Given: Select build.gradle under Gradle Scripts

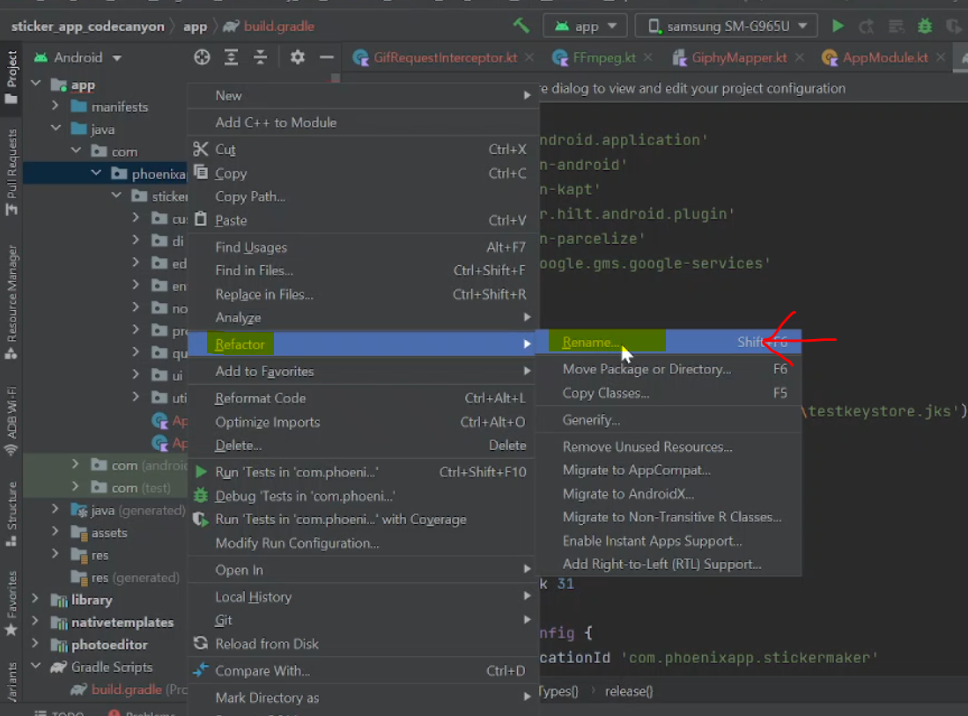Looking at the screenshot, I should click(x=126, y=690).
